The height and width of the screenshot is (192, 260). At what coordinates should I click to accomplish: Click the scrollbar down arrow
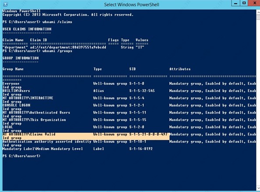[x=258, y=188]
